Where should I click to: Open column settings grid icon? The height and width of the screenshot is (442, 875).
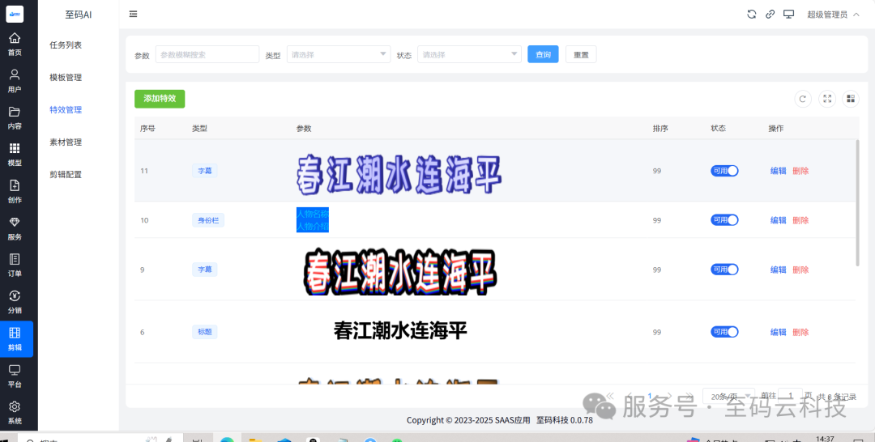click(851, 99)
